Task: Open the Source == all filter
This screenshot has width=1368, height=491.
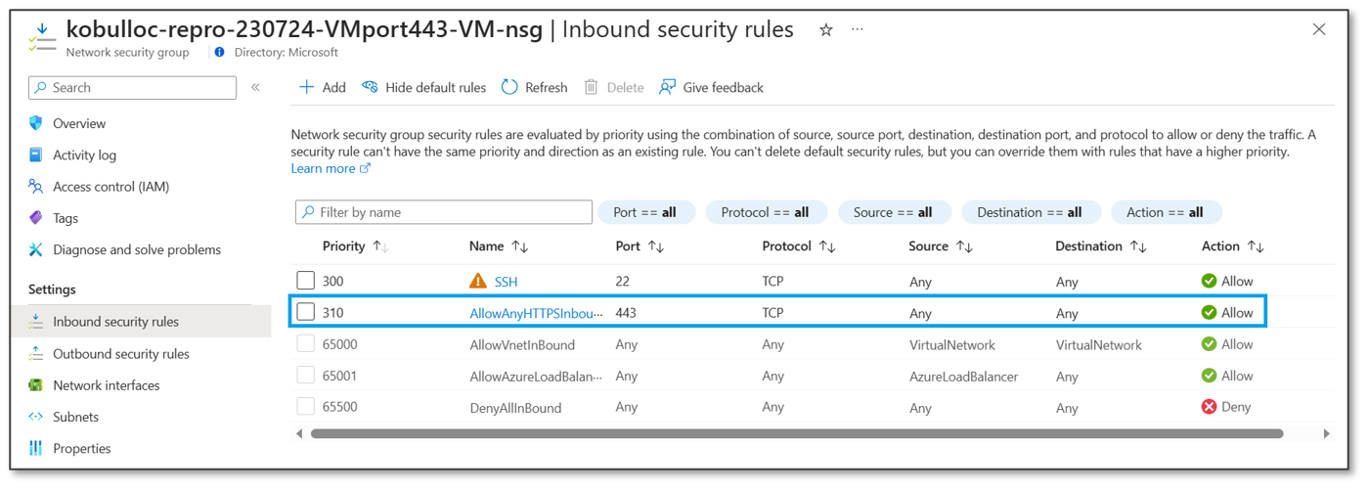Action: [x=894, y=212]
